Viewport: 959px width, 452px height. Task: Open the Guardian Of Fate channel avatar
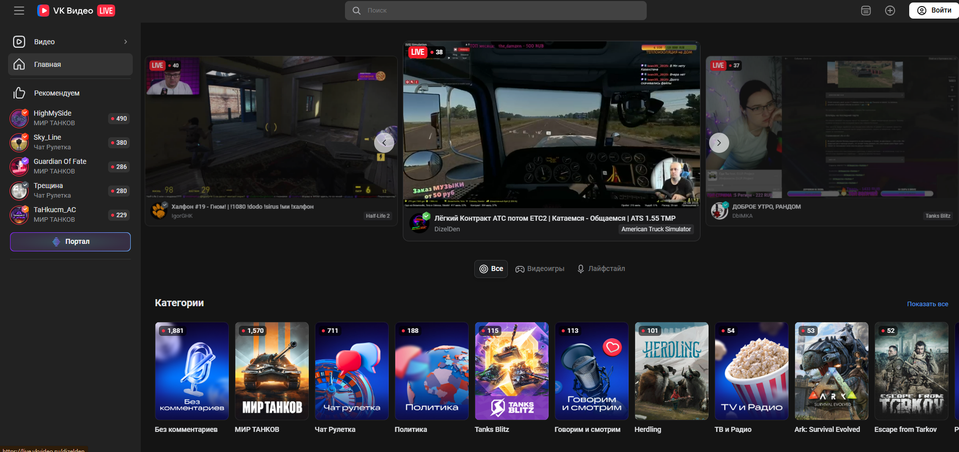pos(19,166)
